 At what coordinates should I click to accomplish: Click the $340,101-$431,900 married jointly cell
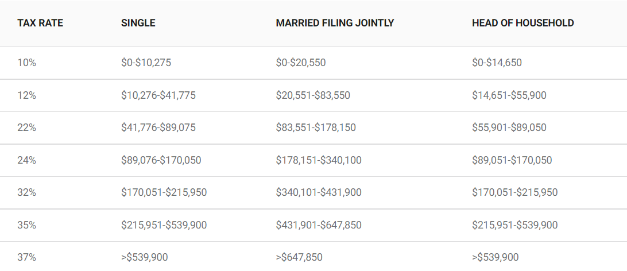[x=319, y=192]
